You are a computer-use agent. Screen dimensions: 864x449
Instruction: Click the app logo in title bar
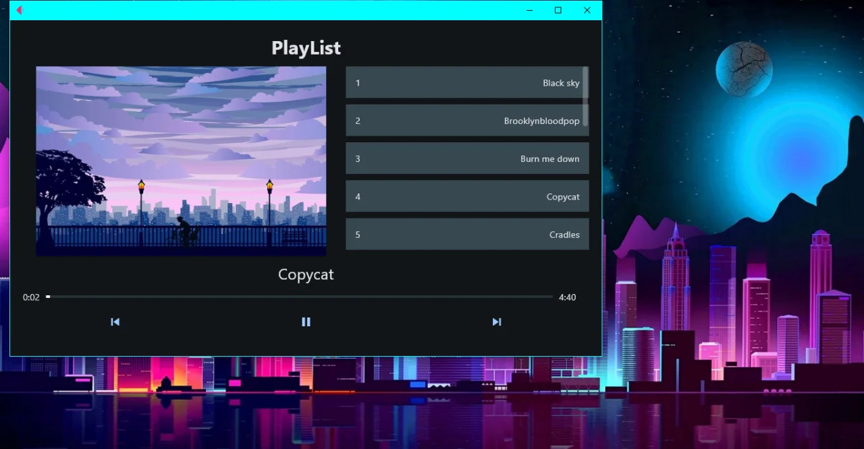(x=20, y=10)
